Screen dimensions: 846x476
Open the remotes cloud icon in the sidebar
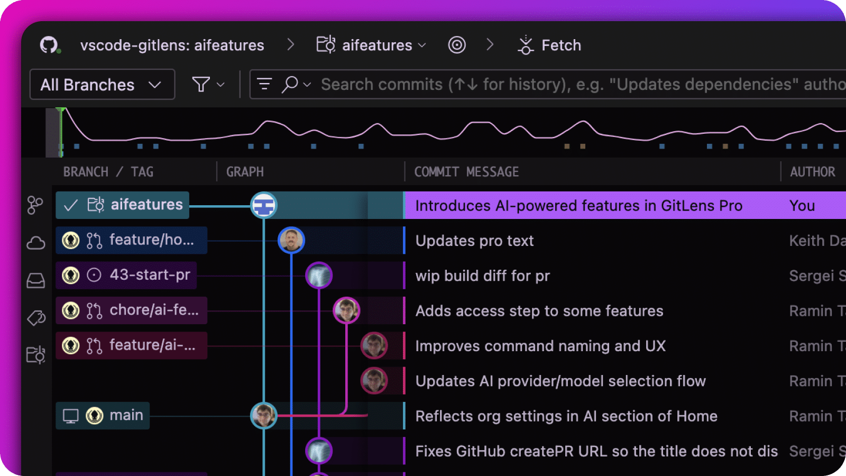pos(35,242)
